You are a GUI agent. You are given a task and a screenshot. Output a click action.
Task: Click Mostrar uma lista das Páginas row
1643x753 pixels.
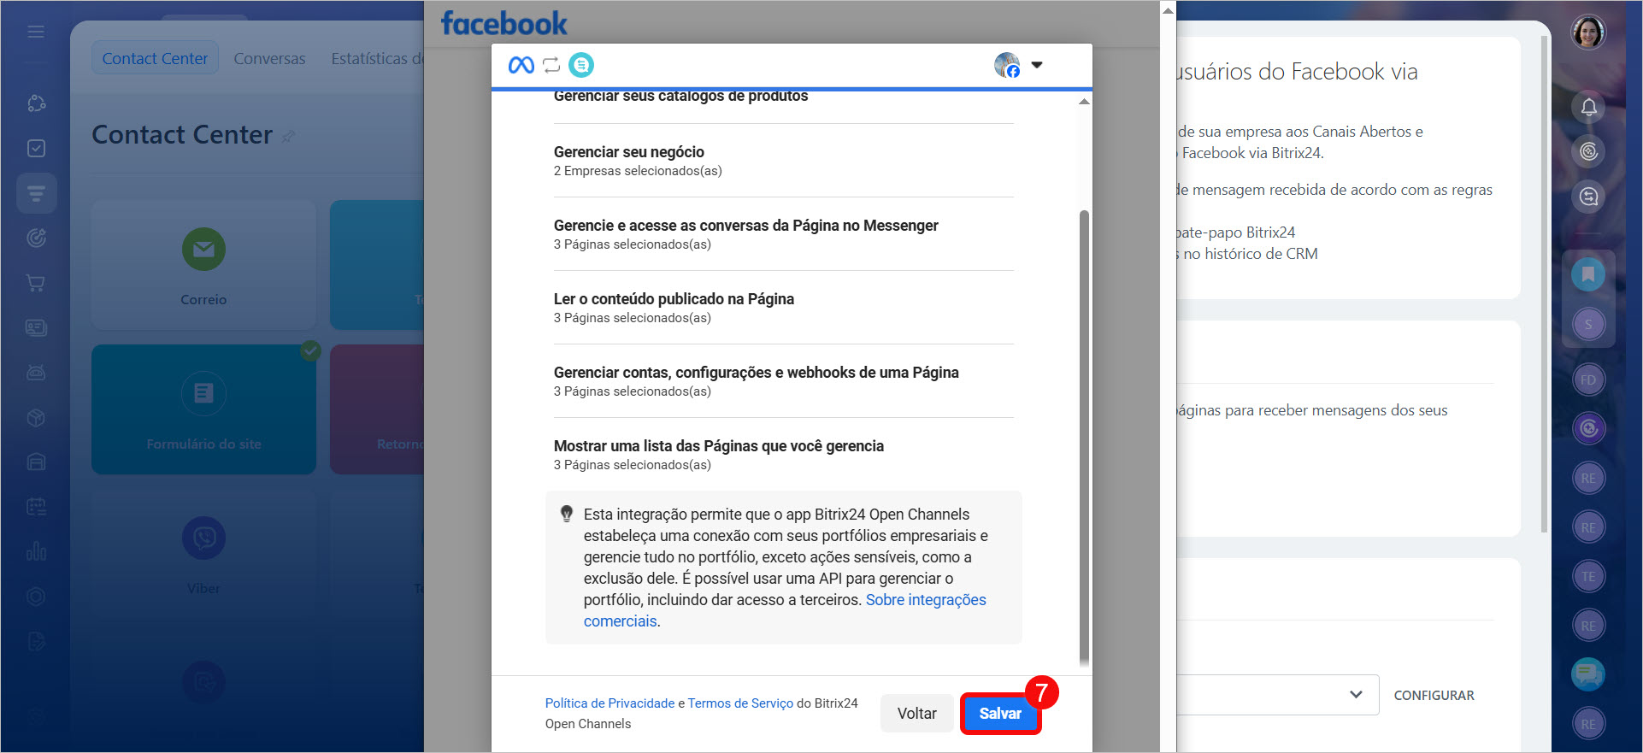783,455
